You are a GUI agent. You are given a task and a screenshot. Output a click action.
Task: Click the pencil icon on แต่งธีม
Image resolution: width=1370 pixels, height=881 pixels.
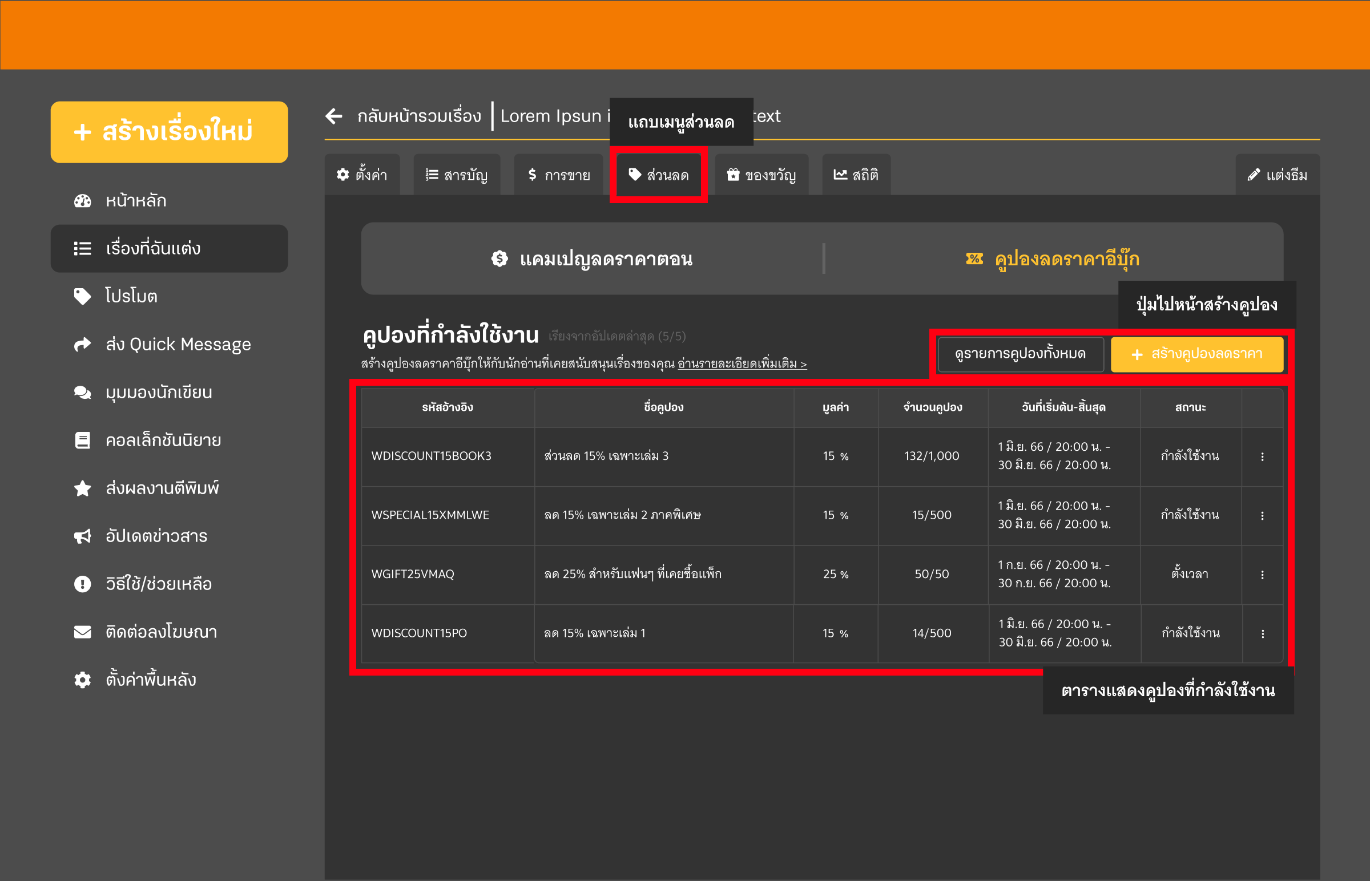point(1254,175)
